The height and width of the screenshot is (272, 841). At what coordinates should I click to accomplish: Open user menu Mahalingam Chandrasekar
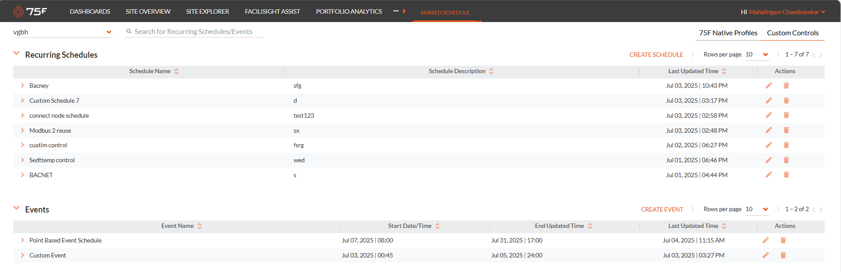click(787, 12)
